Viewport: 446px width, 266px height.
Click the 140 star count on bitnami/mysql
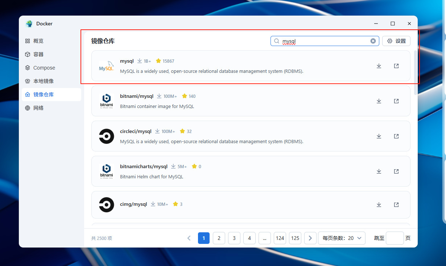[192, 96]
